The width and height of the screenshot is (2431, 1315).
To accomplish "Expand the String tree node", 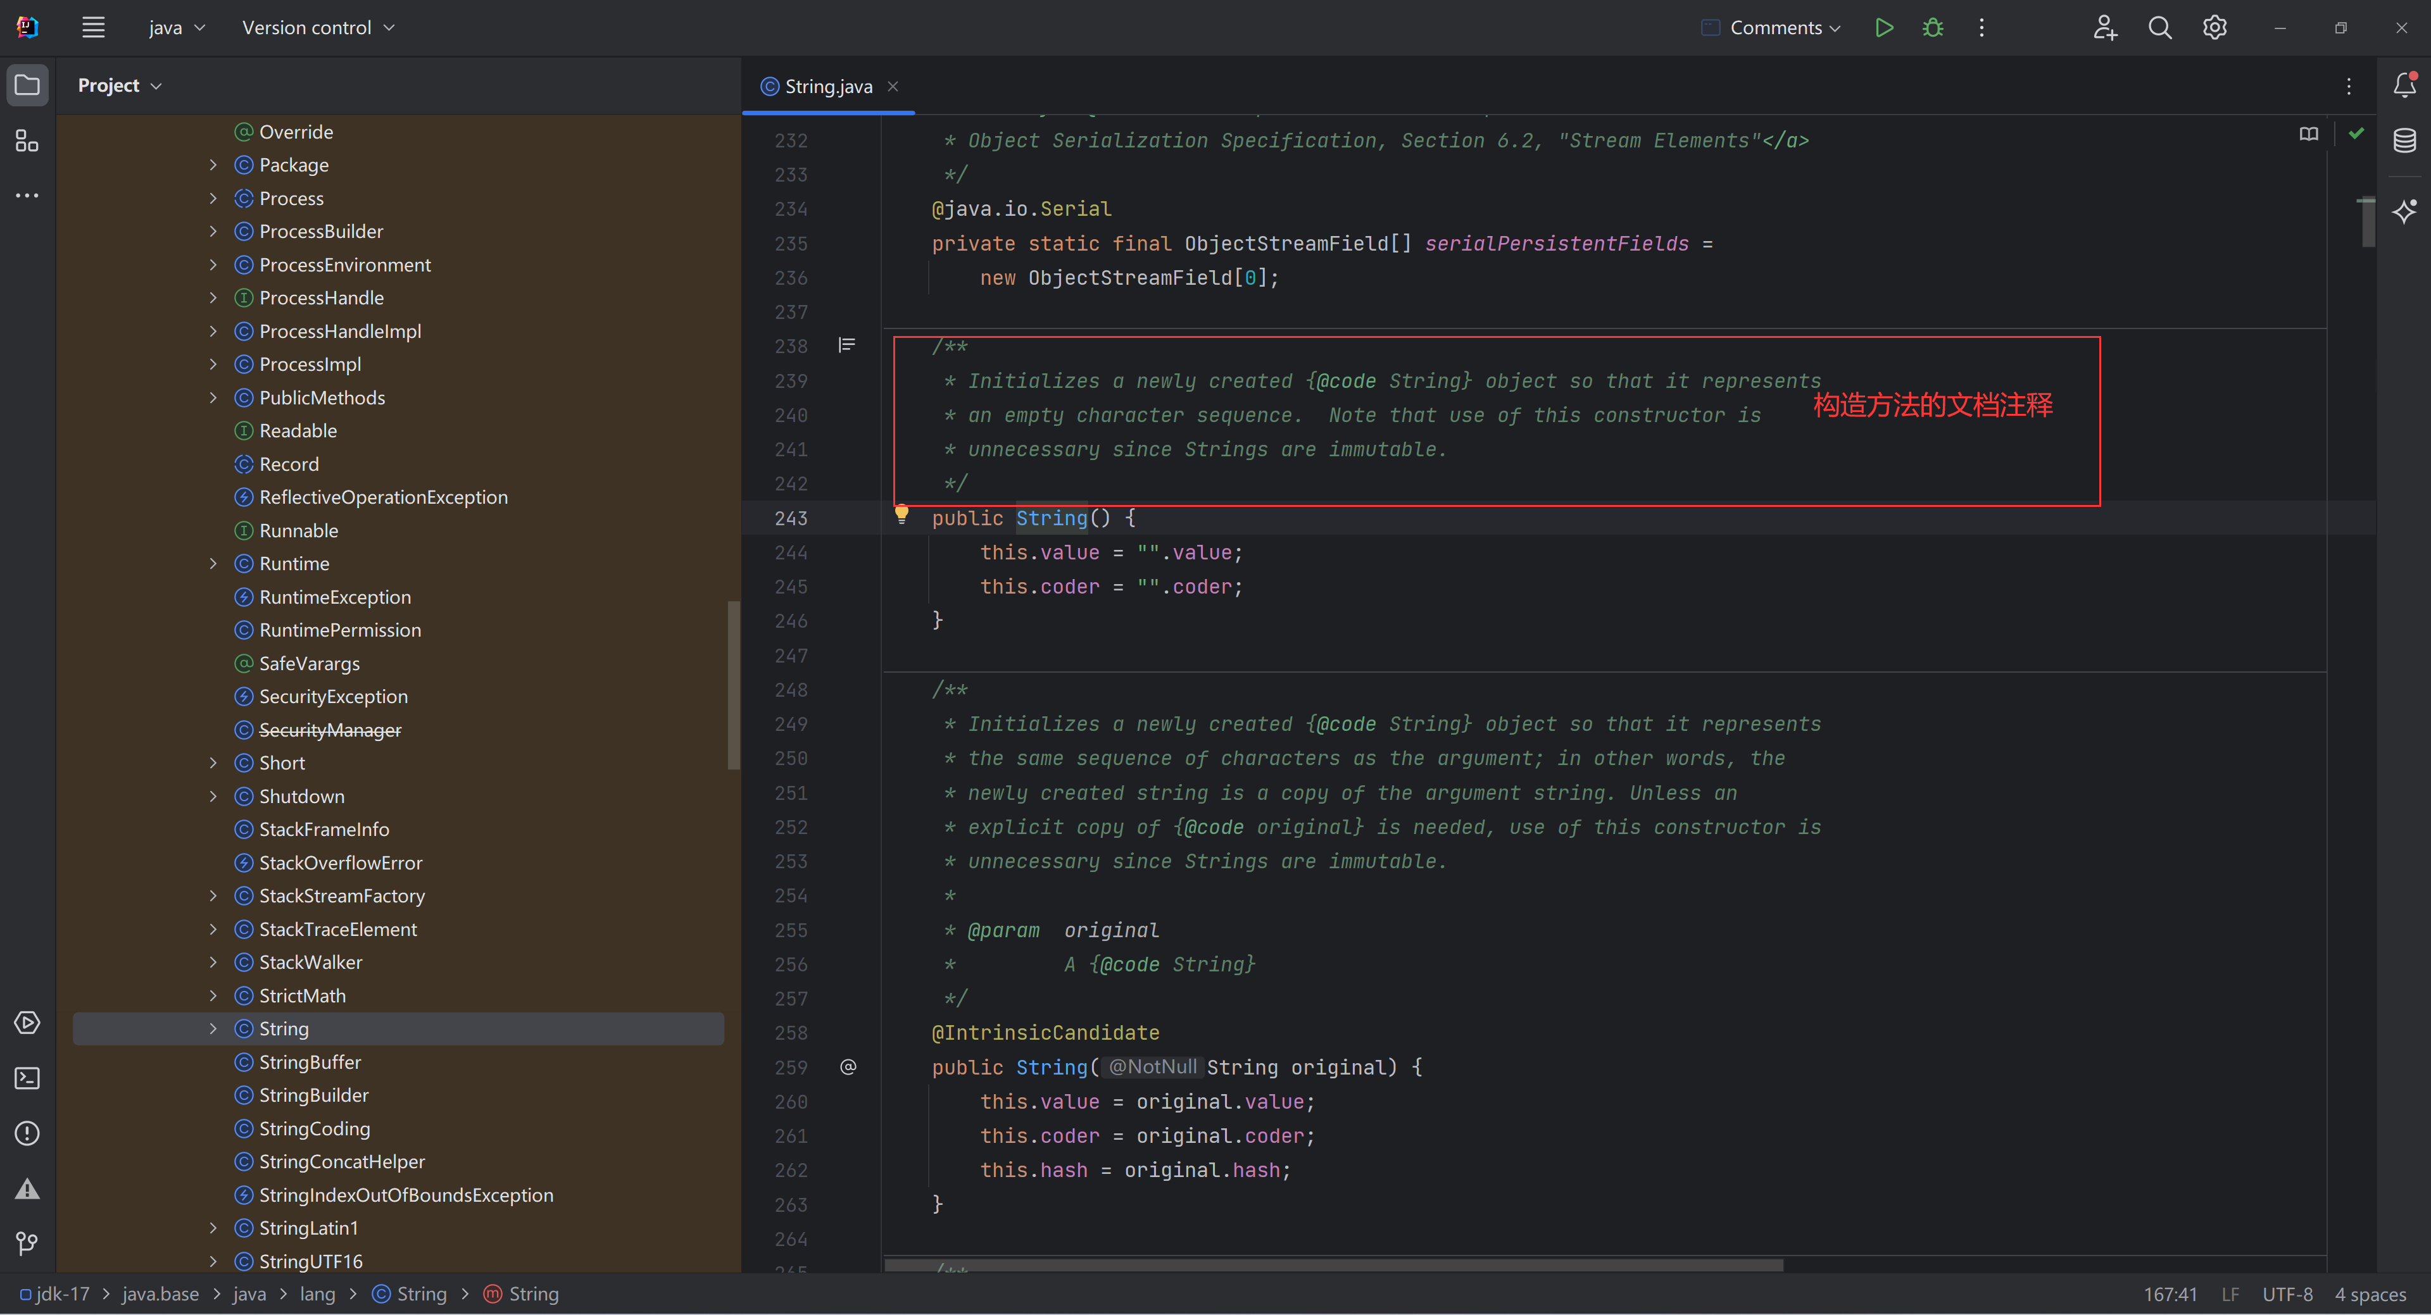I will [x=213, y=1028].
